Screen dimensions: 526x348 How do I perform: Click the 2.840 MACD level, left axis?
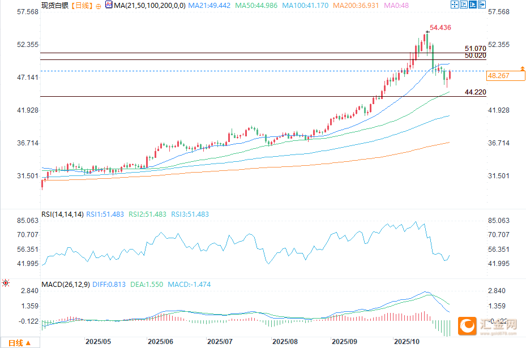click(x=30, y=291)
